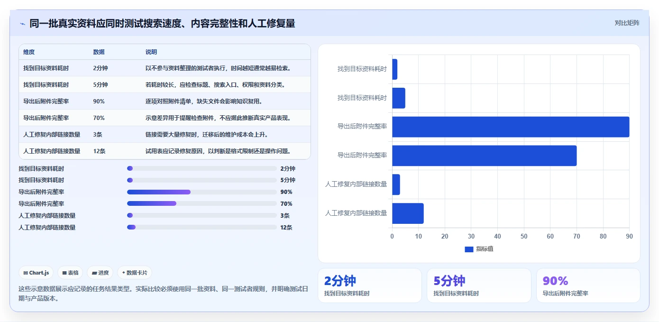Image resolution: width=659 pixels, height=322 pixels.
Task: Click x-axis tick label 50
Action: [x=524, y=236]
